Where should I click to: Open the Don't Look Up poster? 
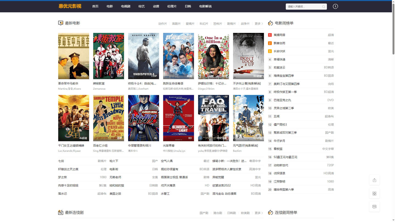249,56
